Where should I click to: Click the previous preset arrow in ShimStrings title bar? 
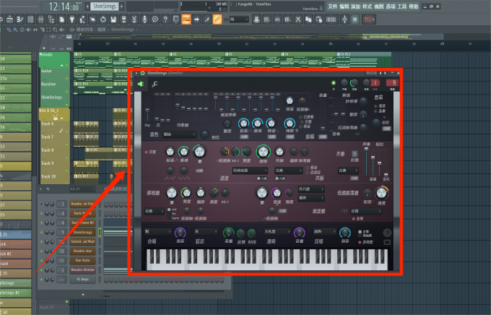click(381, 73)
